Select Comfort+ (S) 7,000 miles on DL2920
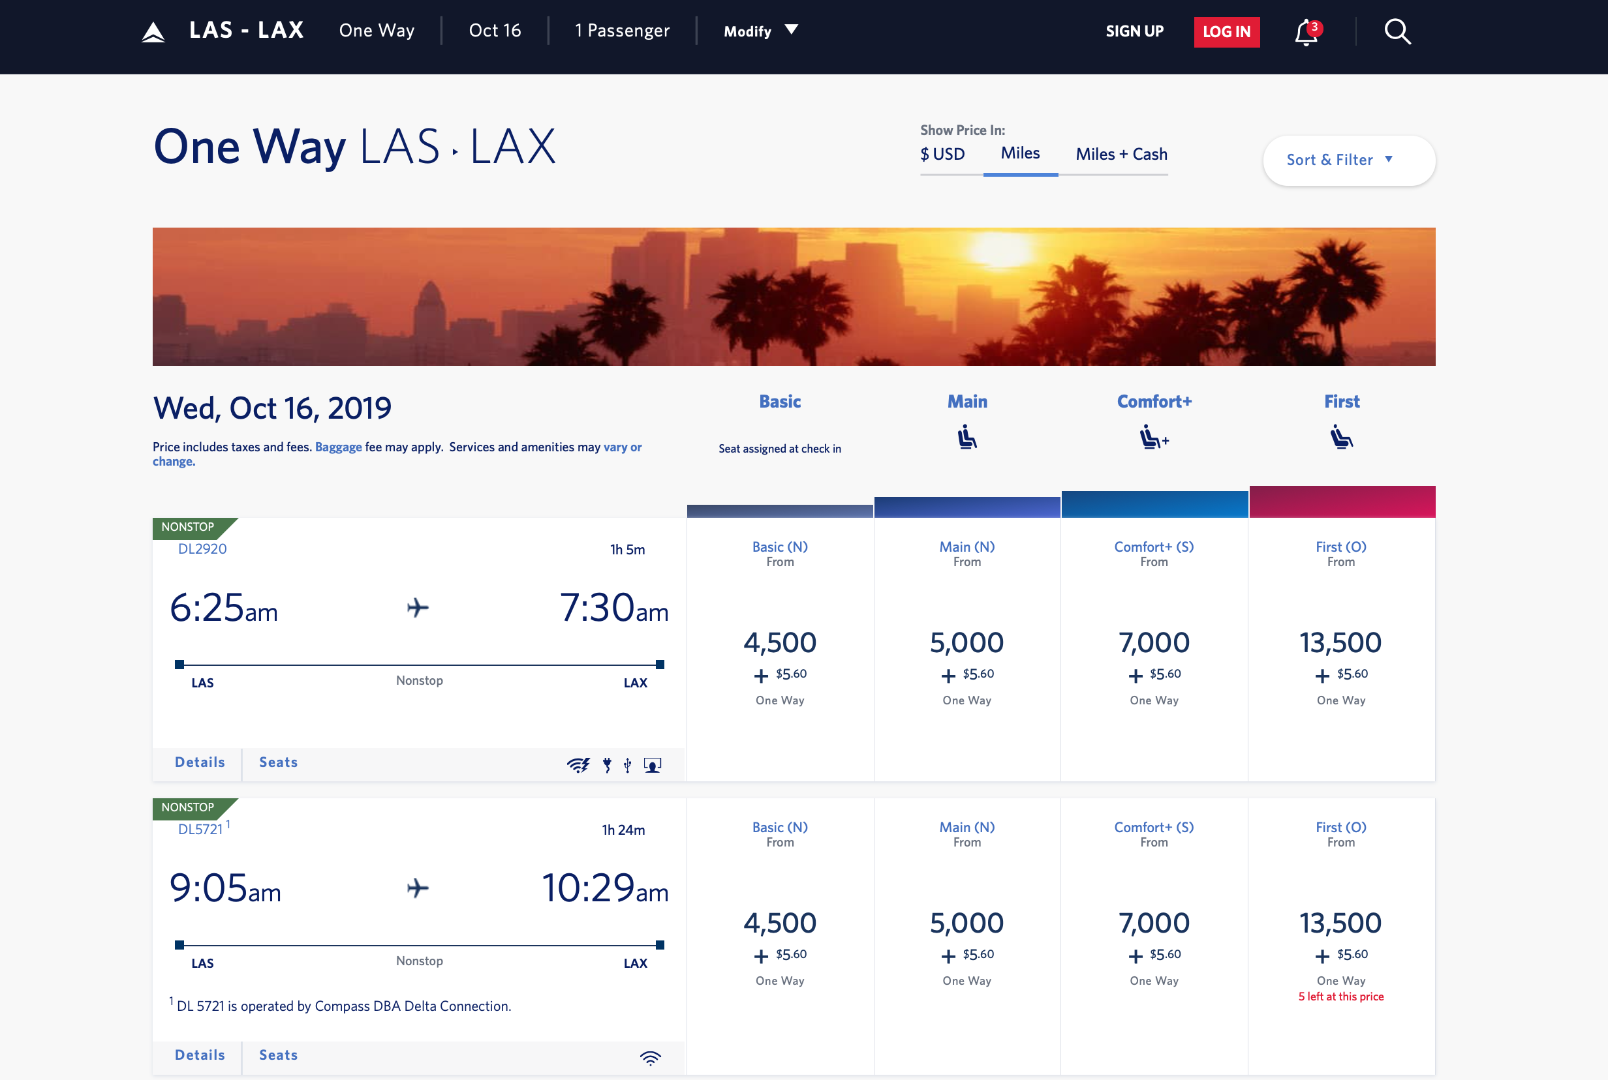 click(1154, 649)
